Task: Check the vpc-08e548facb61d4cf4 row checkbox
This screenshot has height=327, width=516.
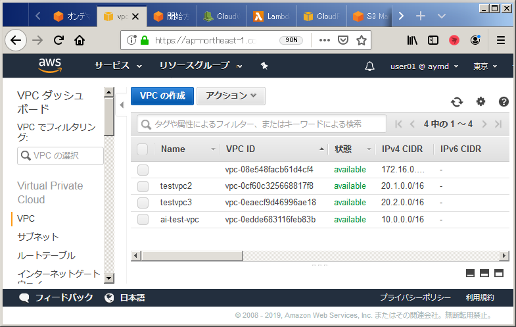Action: 143,170
